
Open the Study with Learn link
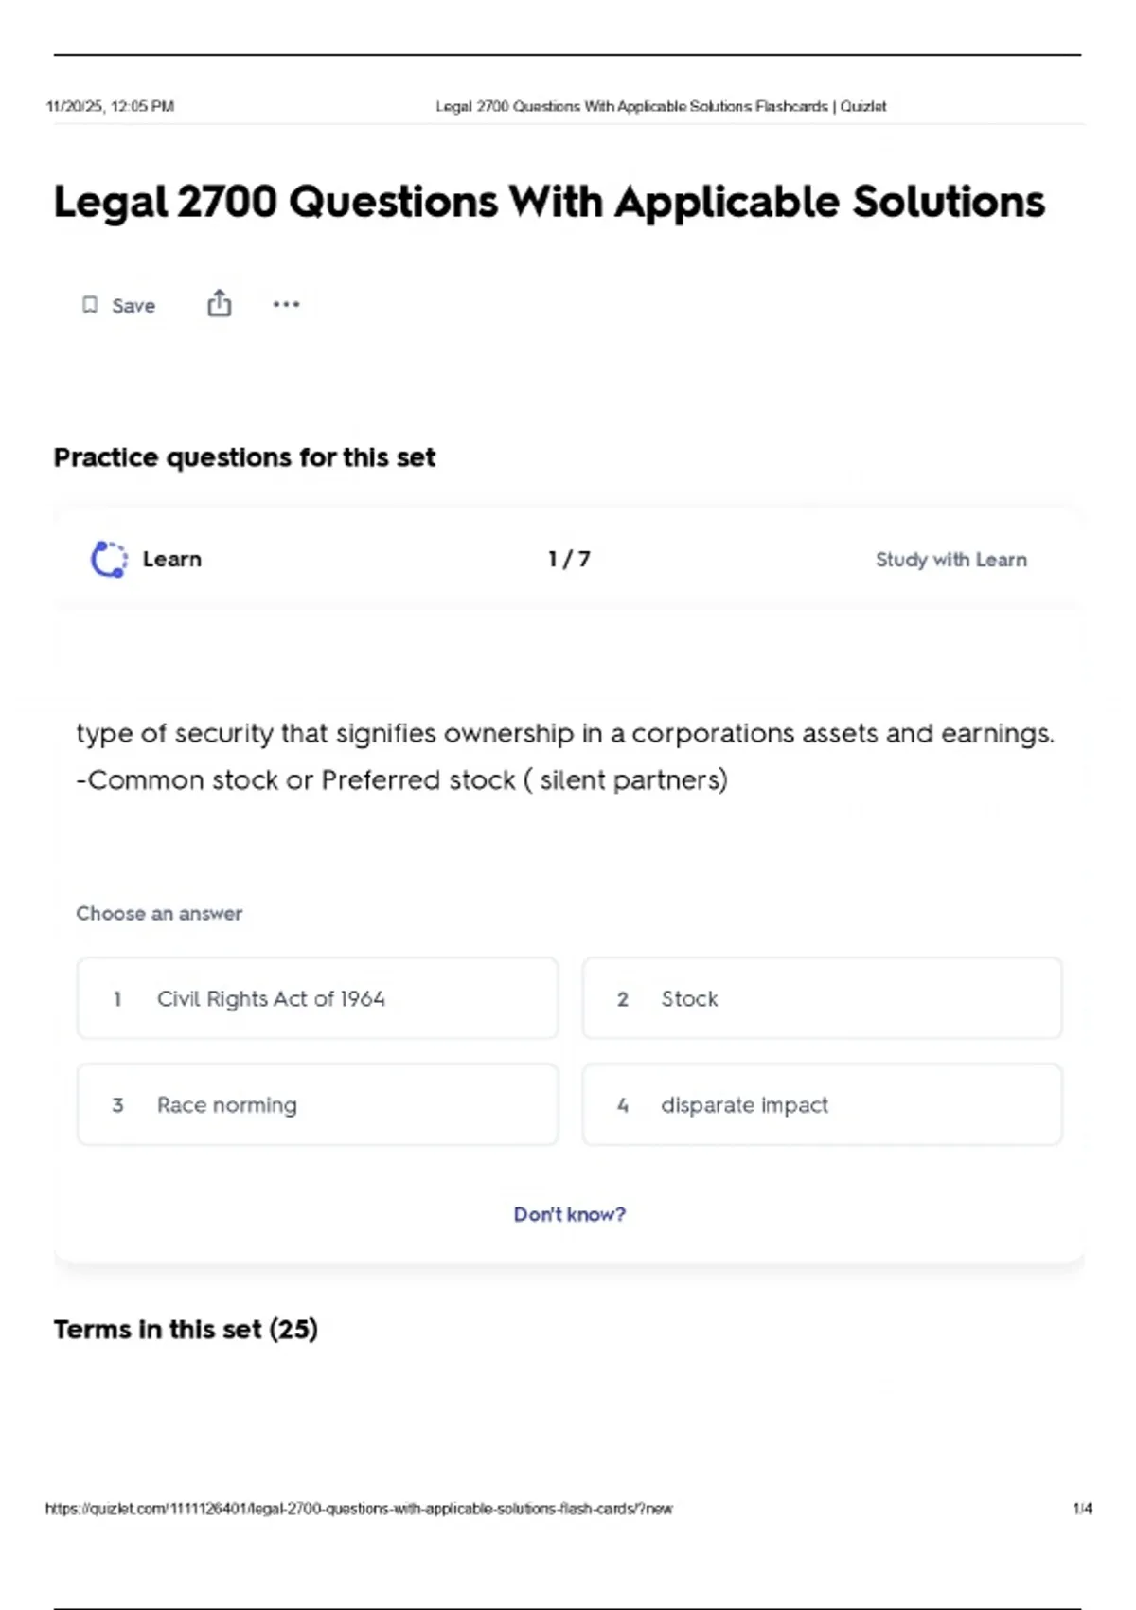[950, 560]
